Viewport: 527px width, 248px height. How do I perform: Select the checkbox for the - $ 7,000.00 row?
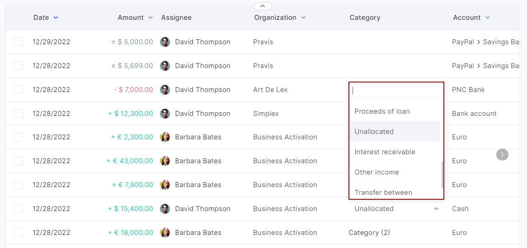point(19,90)
